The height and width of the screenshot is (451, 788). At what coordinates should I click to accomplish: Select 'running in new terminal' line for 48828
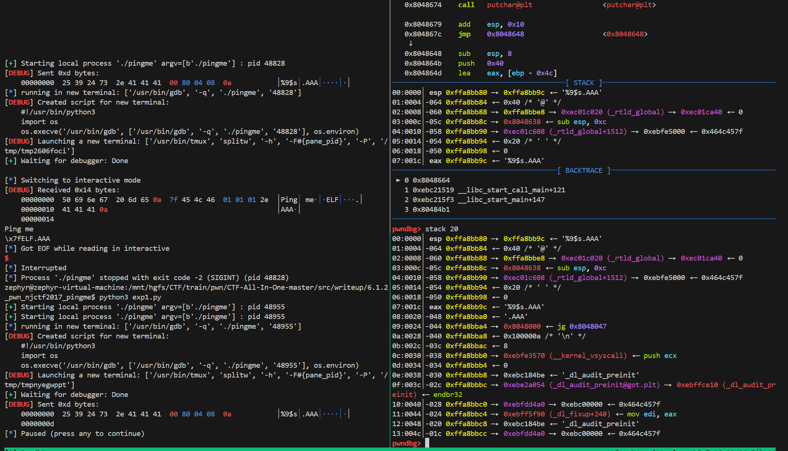(x=153, y=93)
